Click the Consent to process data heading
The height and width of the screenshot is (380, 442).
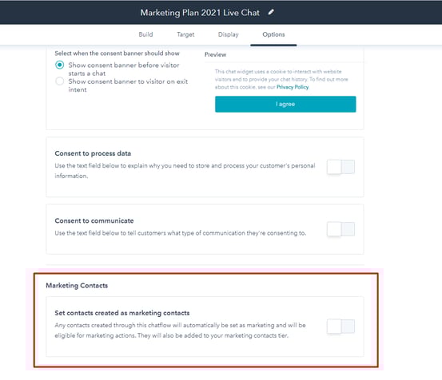tap(93, 153)
